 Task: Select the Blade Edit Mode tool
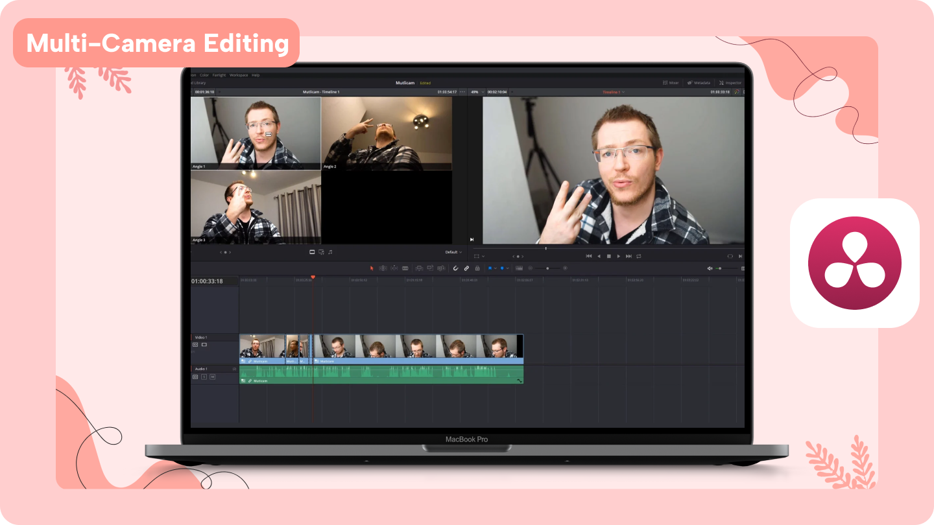405,268
